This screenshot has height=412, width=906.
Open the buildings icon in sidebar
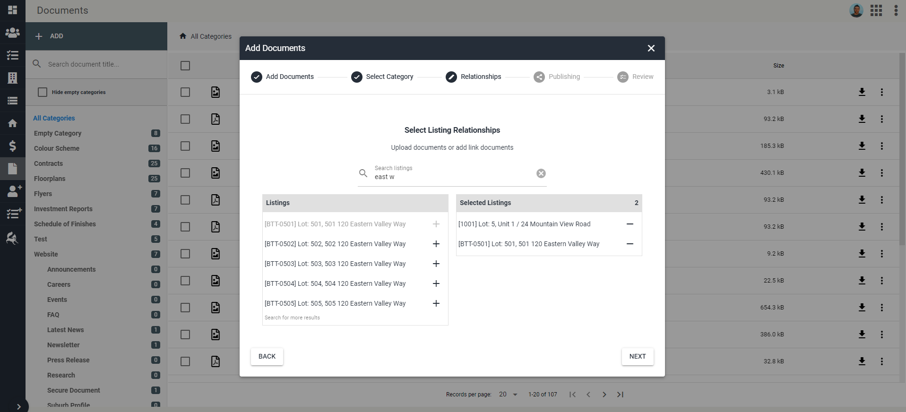(x=13, y=78)
